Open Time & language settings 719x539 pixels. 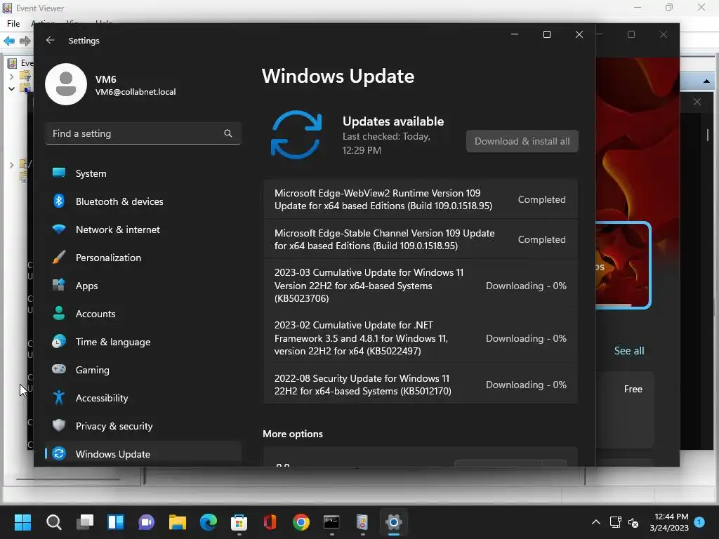click(143, 342)
